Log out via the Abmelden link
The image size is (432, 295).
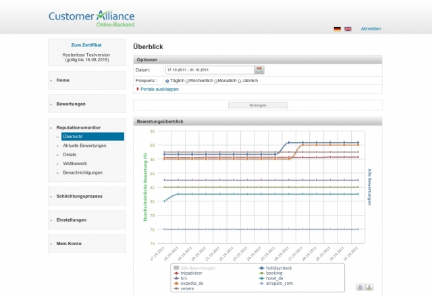pyautogui.click(x=371, y=29)
